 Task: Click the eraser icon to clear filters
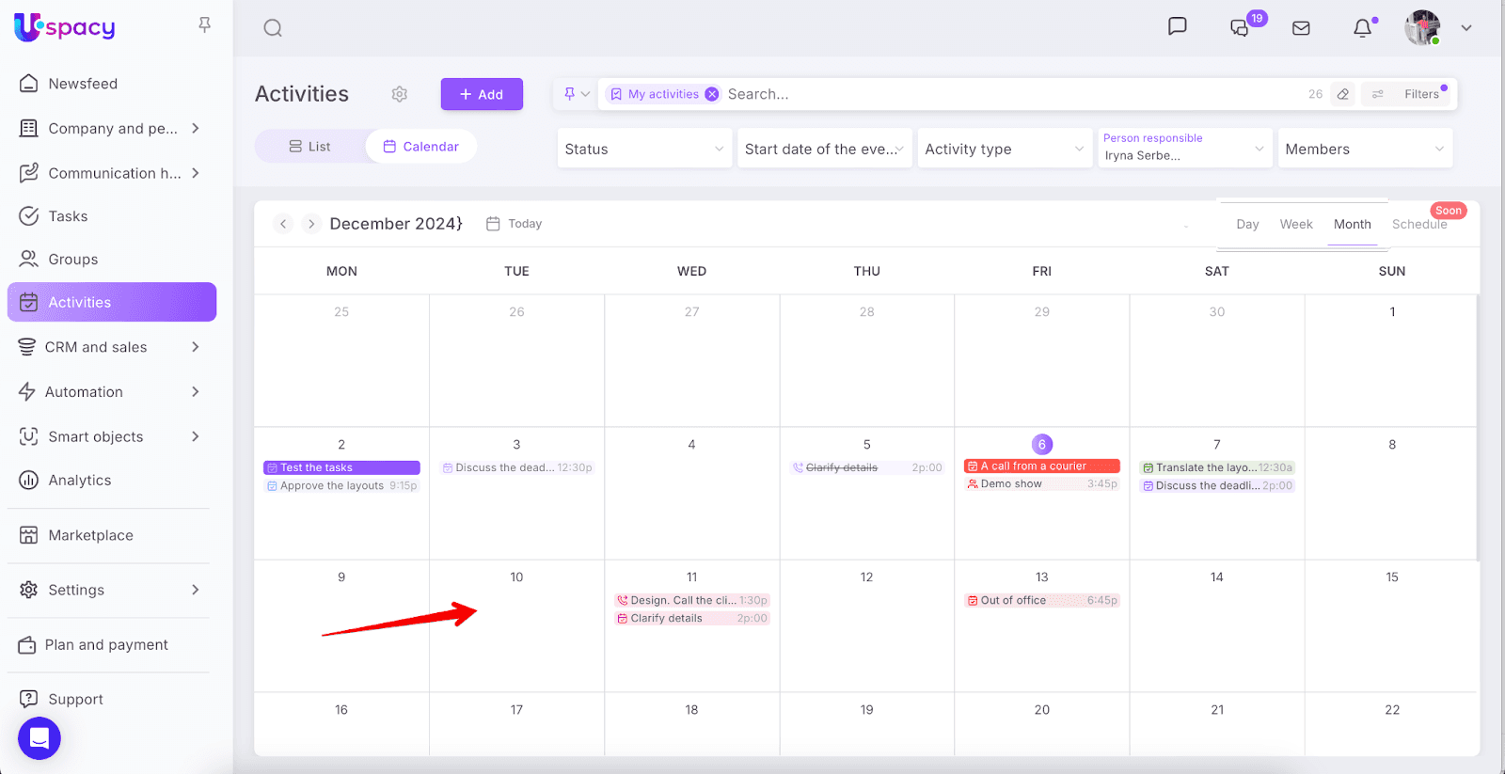click(x=1343, y=94)
